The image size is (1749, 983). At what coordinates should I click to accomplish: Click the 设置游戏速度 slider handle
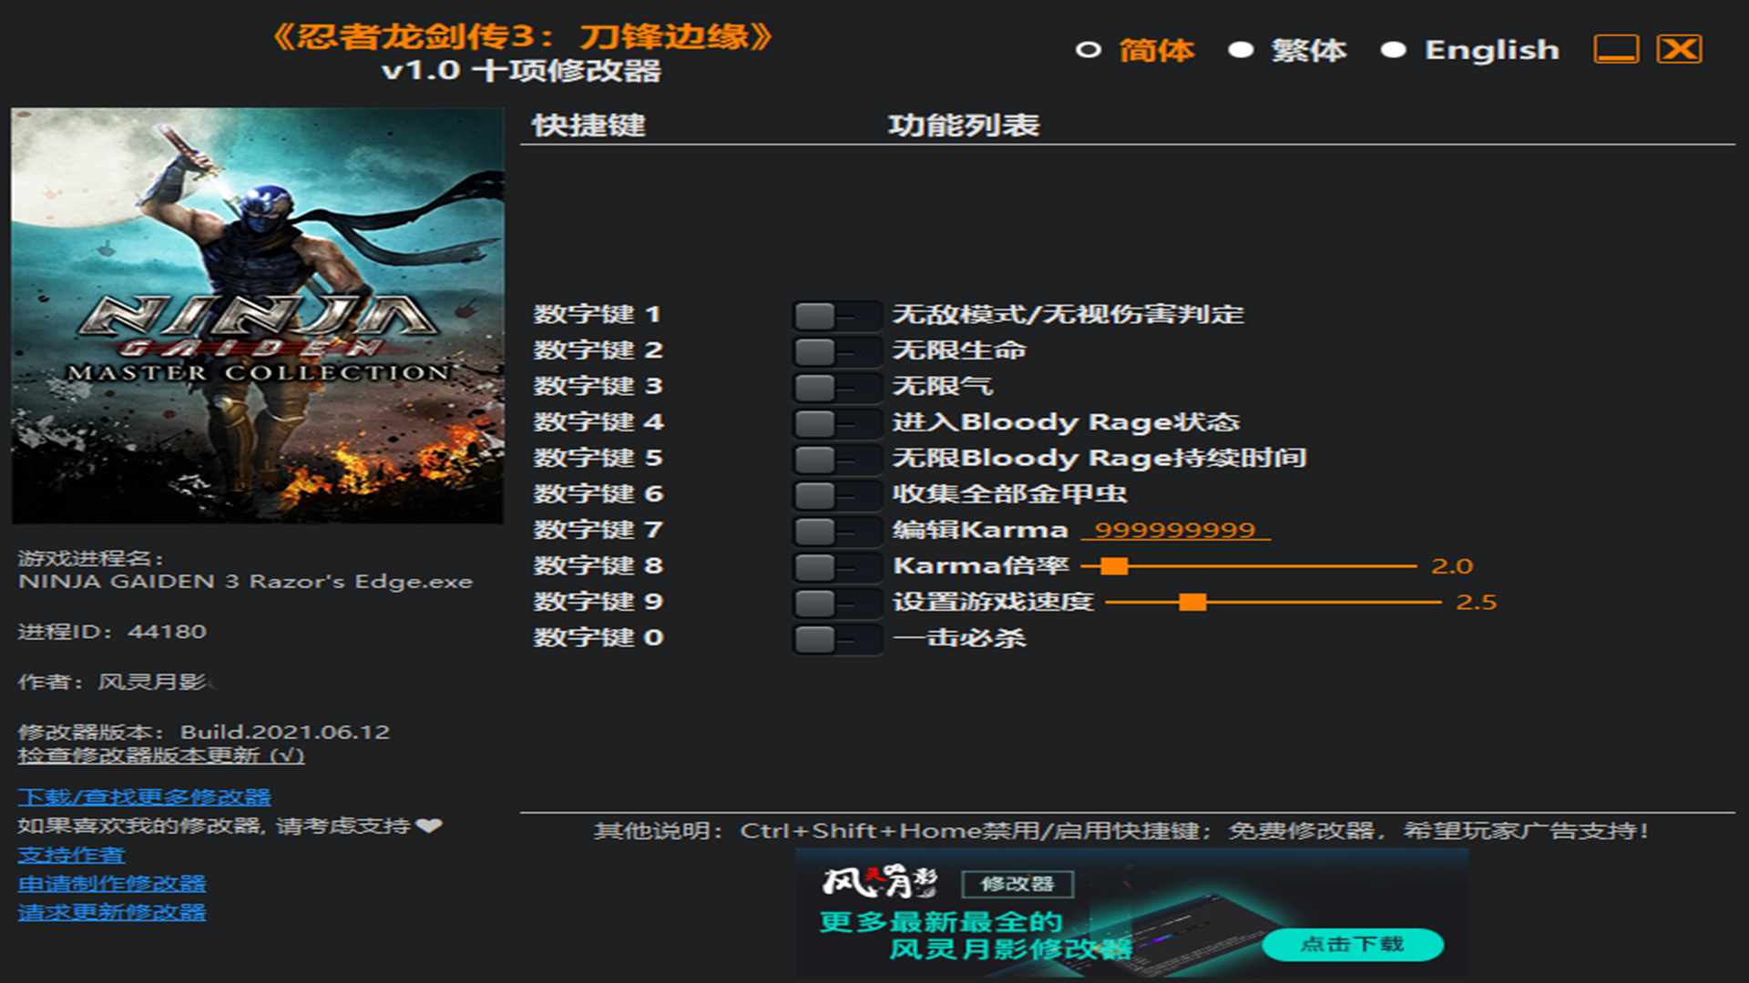(x=1192, y=603)
